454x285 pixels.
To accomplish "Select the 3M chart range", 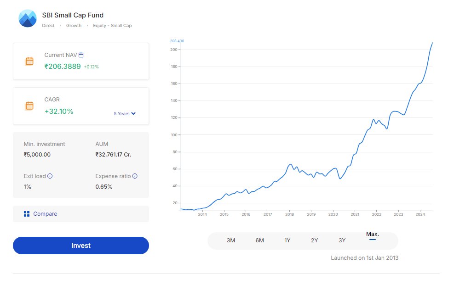I will (231, 240).
